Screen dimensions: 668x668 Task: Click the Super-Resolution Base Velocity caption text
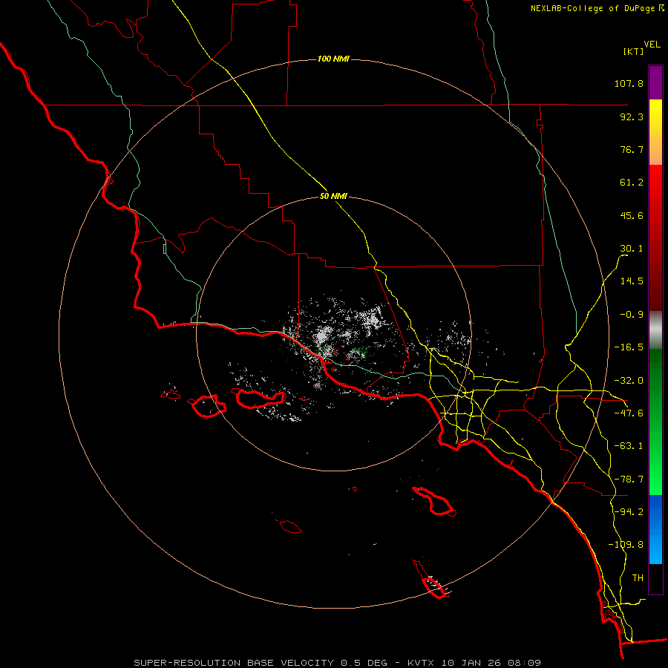(x=338, y=663)
